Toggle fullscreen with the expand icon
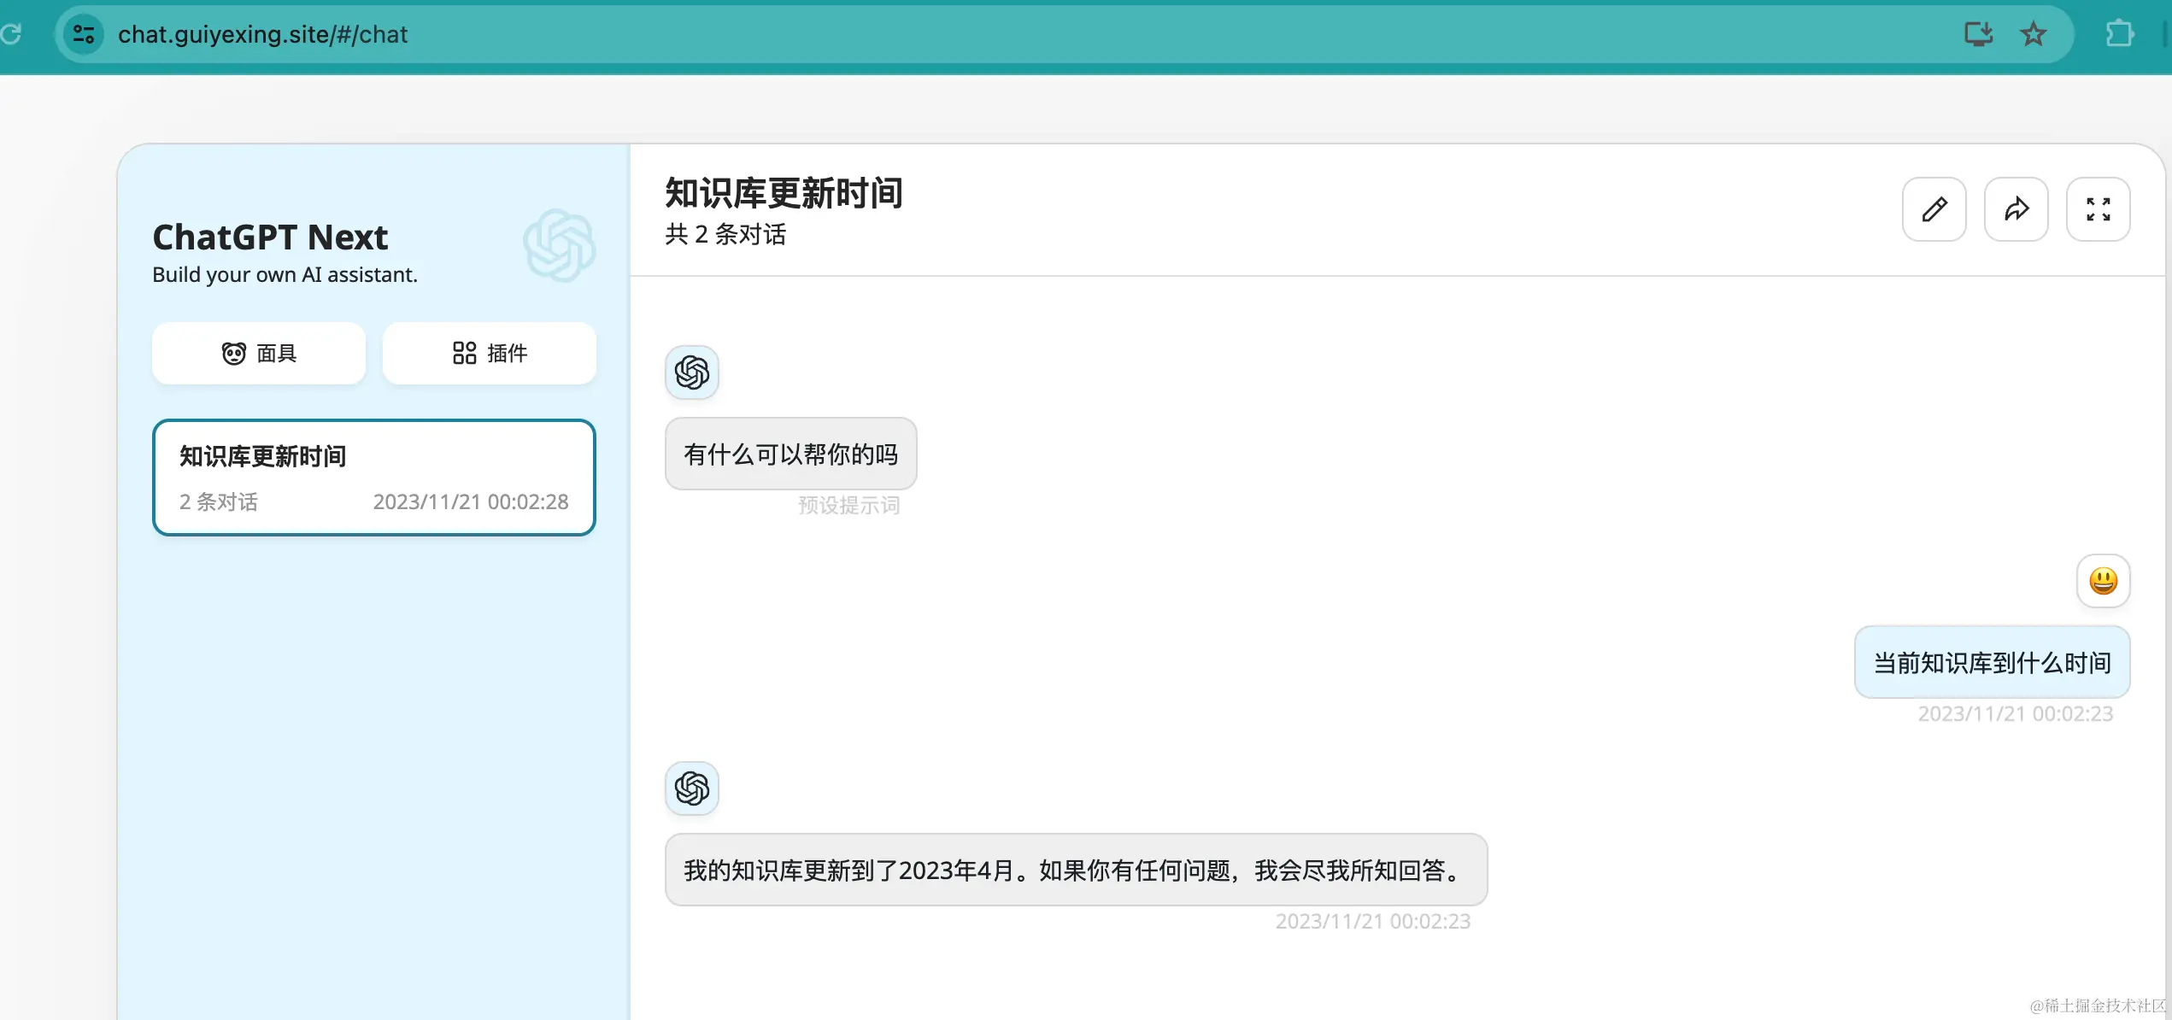Image resolution: width=2172 pixels, height=1020 pixels. tap(2098, 209)
